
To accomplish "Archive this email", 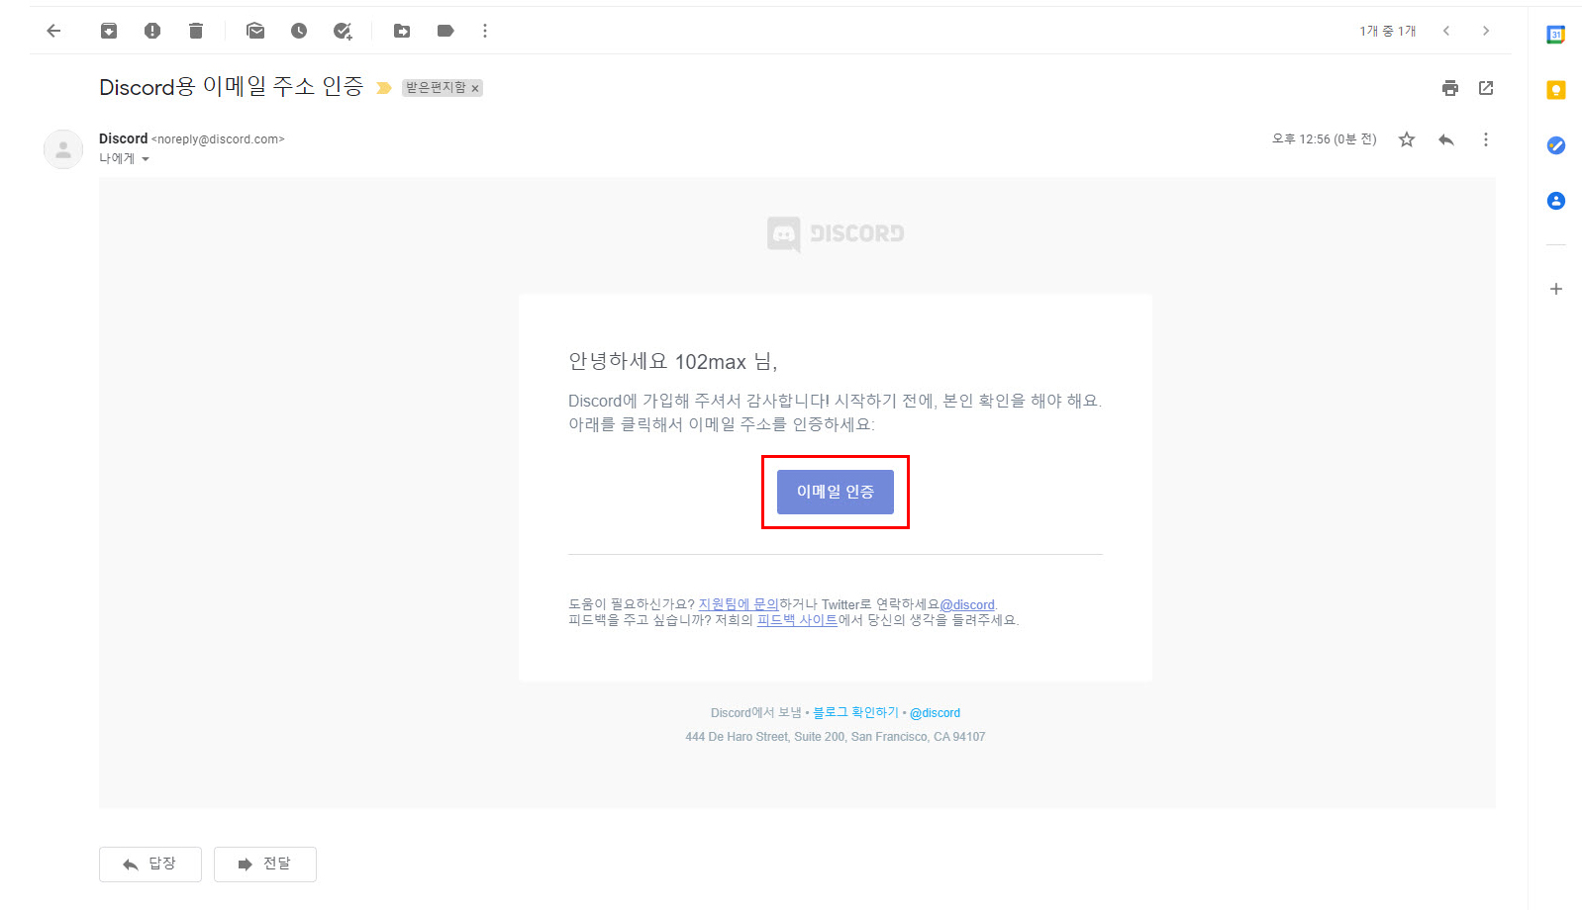I will [109, 31].
